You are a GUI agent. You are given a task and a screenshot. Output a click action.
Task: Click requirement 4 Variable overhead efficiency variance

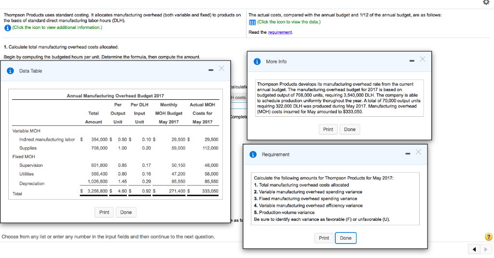point(308,205)
